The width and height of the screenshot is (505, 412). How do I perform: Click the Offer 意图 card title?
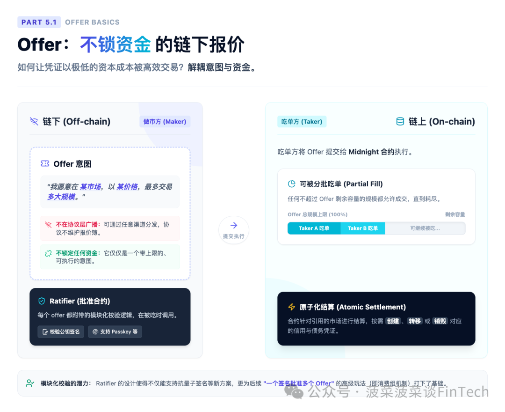tap(72, 164)
